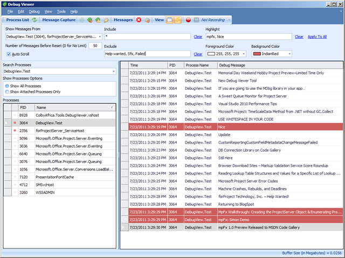Image resolution: width=345 pixels, height=258 pixels.
Task: Click the icon right of the red X
Action: [147, 20]
